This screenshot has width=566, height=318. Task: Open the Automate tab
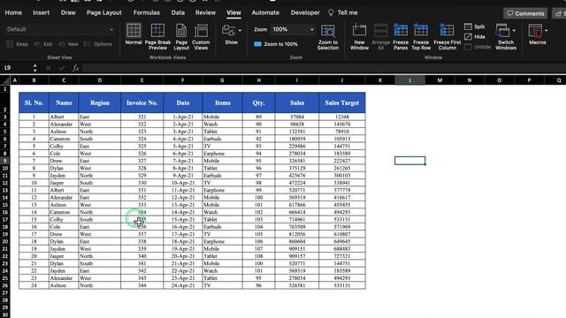point(265,12)
